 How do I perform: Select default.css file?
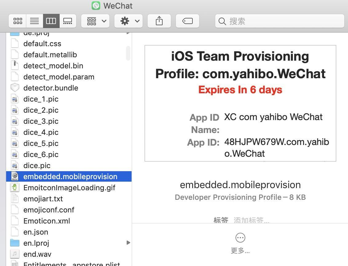69,43
